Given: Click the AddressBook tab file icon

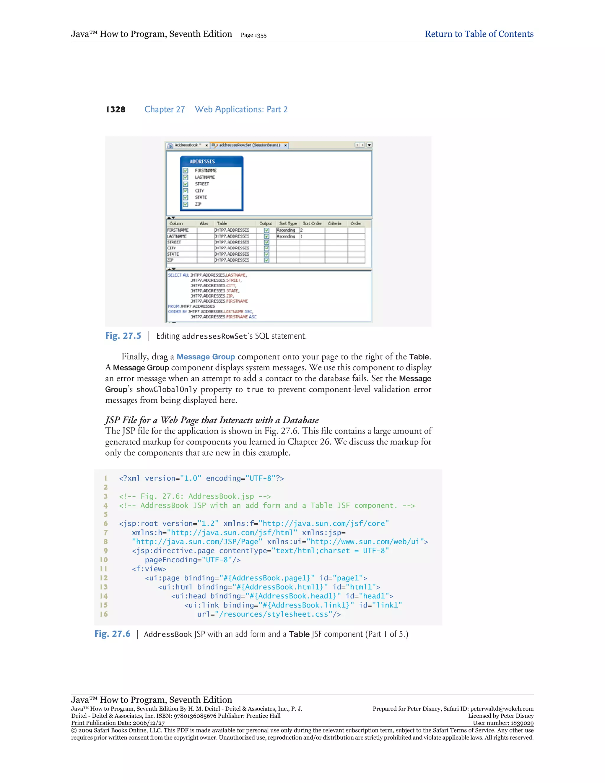Looking at the screenshot, I should (170, 146).
